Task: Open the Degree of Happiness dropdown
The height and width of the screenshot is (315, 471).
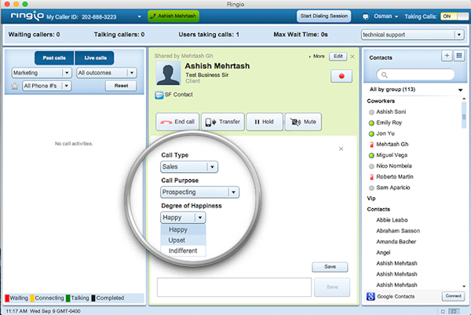Action: (183, 218)
